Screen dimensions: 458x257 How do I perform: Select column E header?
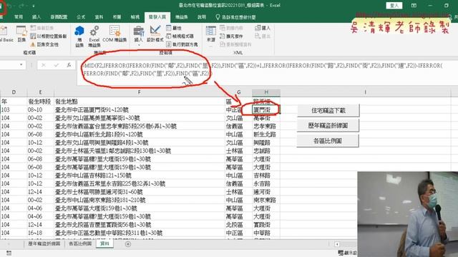[x=40, y=92]
